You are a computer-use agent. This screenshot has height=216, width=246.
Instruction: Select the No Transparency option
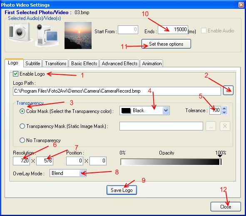(22, 140)
